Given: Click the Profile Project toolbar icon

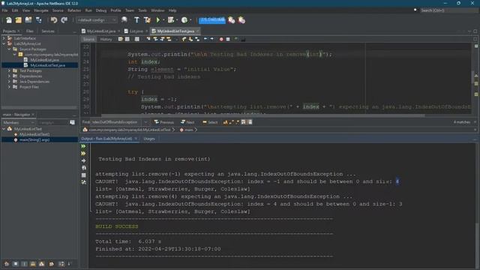Looking at the screenshot, I should [x=184, y=20].
